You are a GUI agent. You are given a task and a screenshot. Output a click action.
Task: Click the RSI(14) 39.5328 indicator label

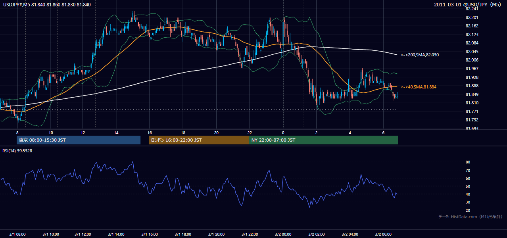[17, 151]
